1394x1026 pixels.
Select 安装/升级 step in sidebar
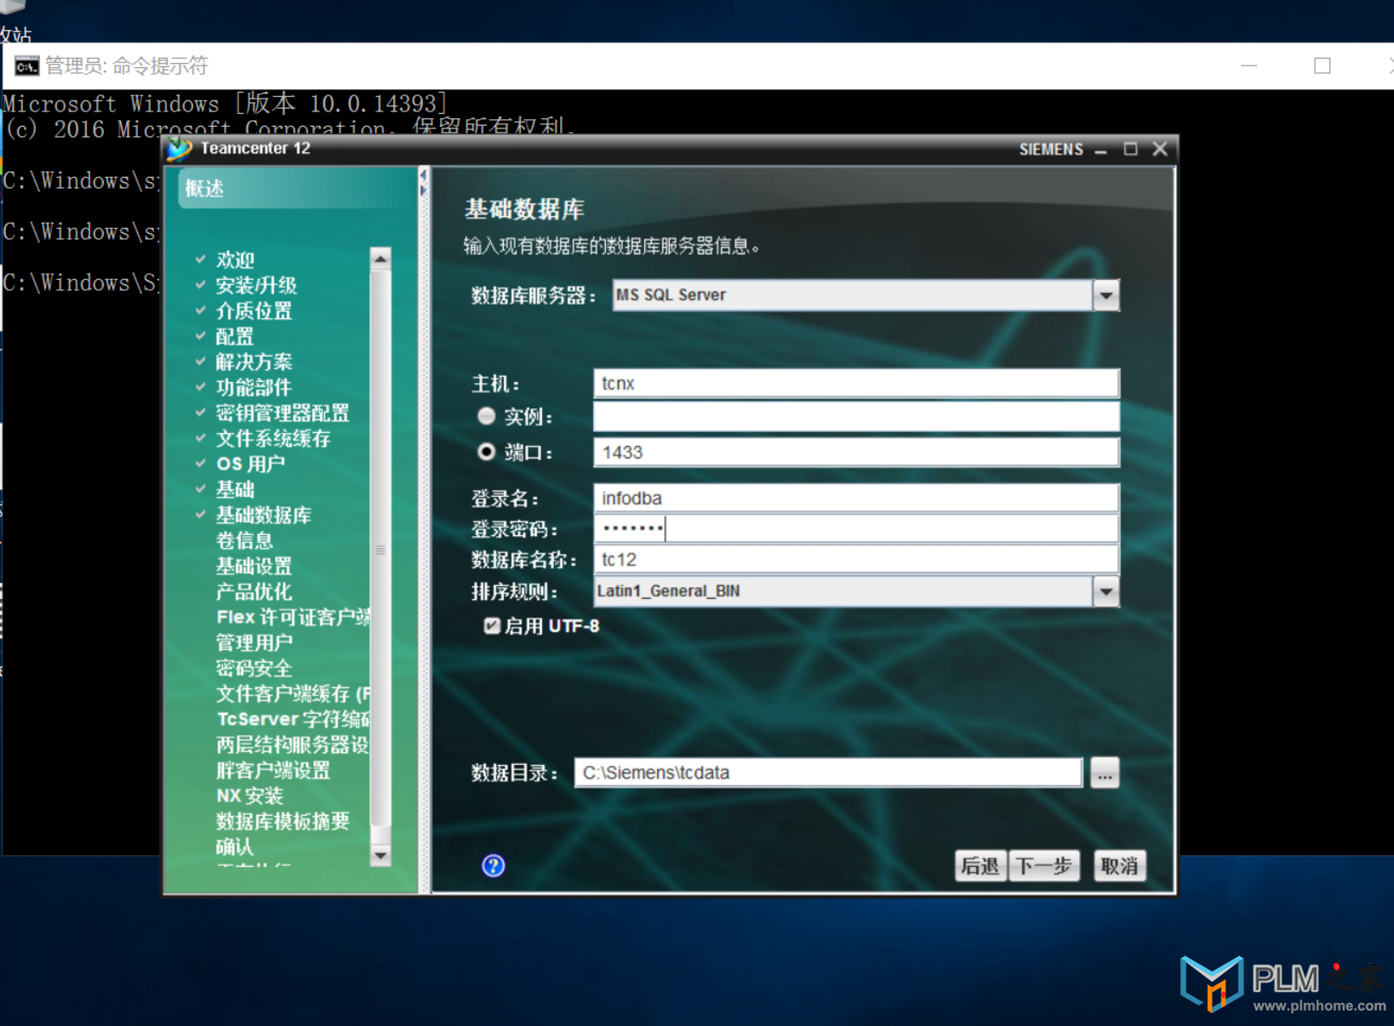(x=256, y=285)
